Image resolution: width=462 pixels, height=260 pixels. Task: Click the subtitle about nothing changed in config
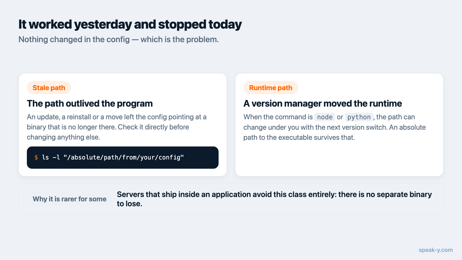[119, 39]
